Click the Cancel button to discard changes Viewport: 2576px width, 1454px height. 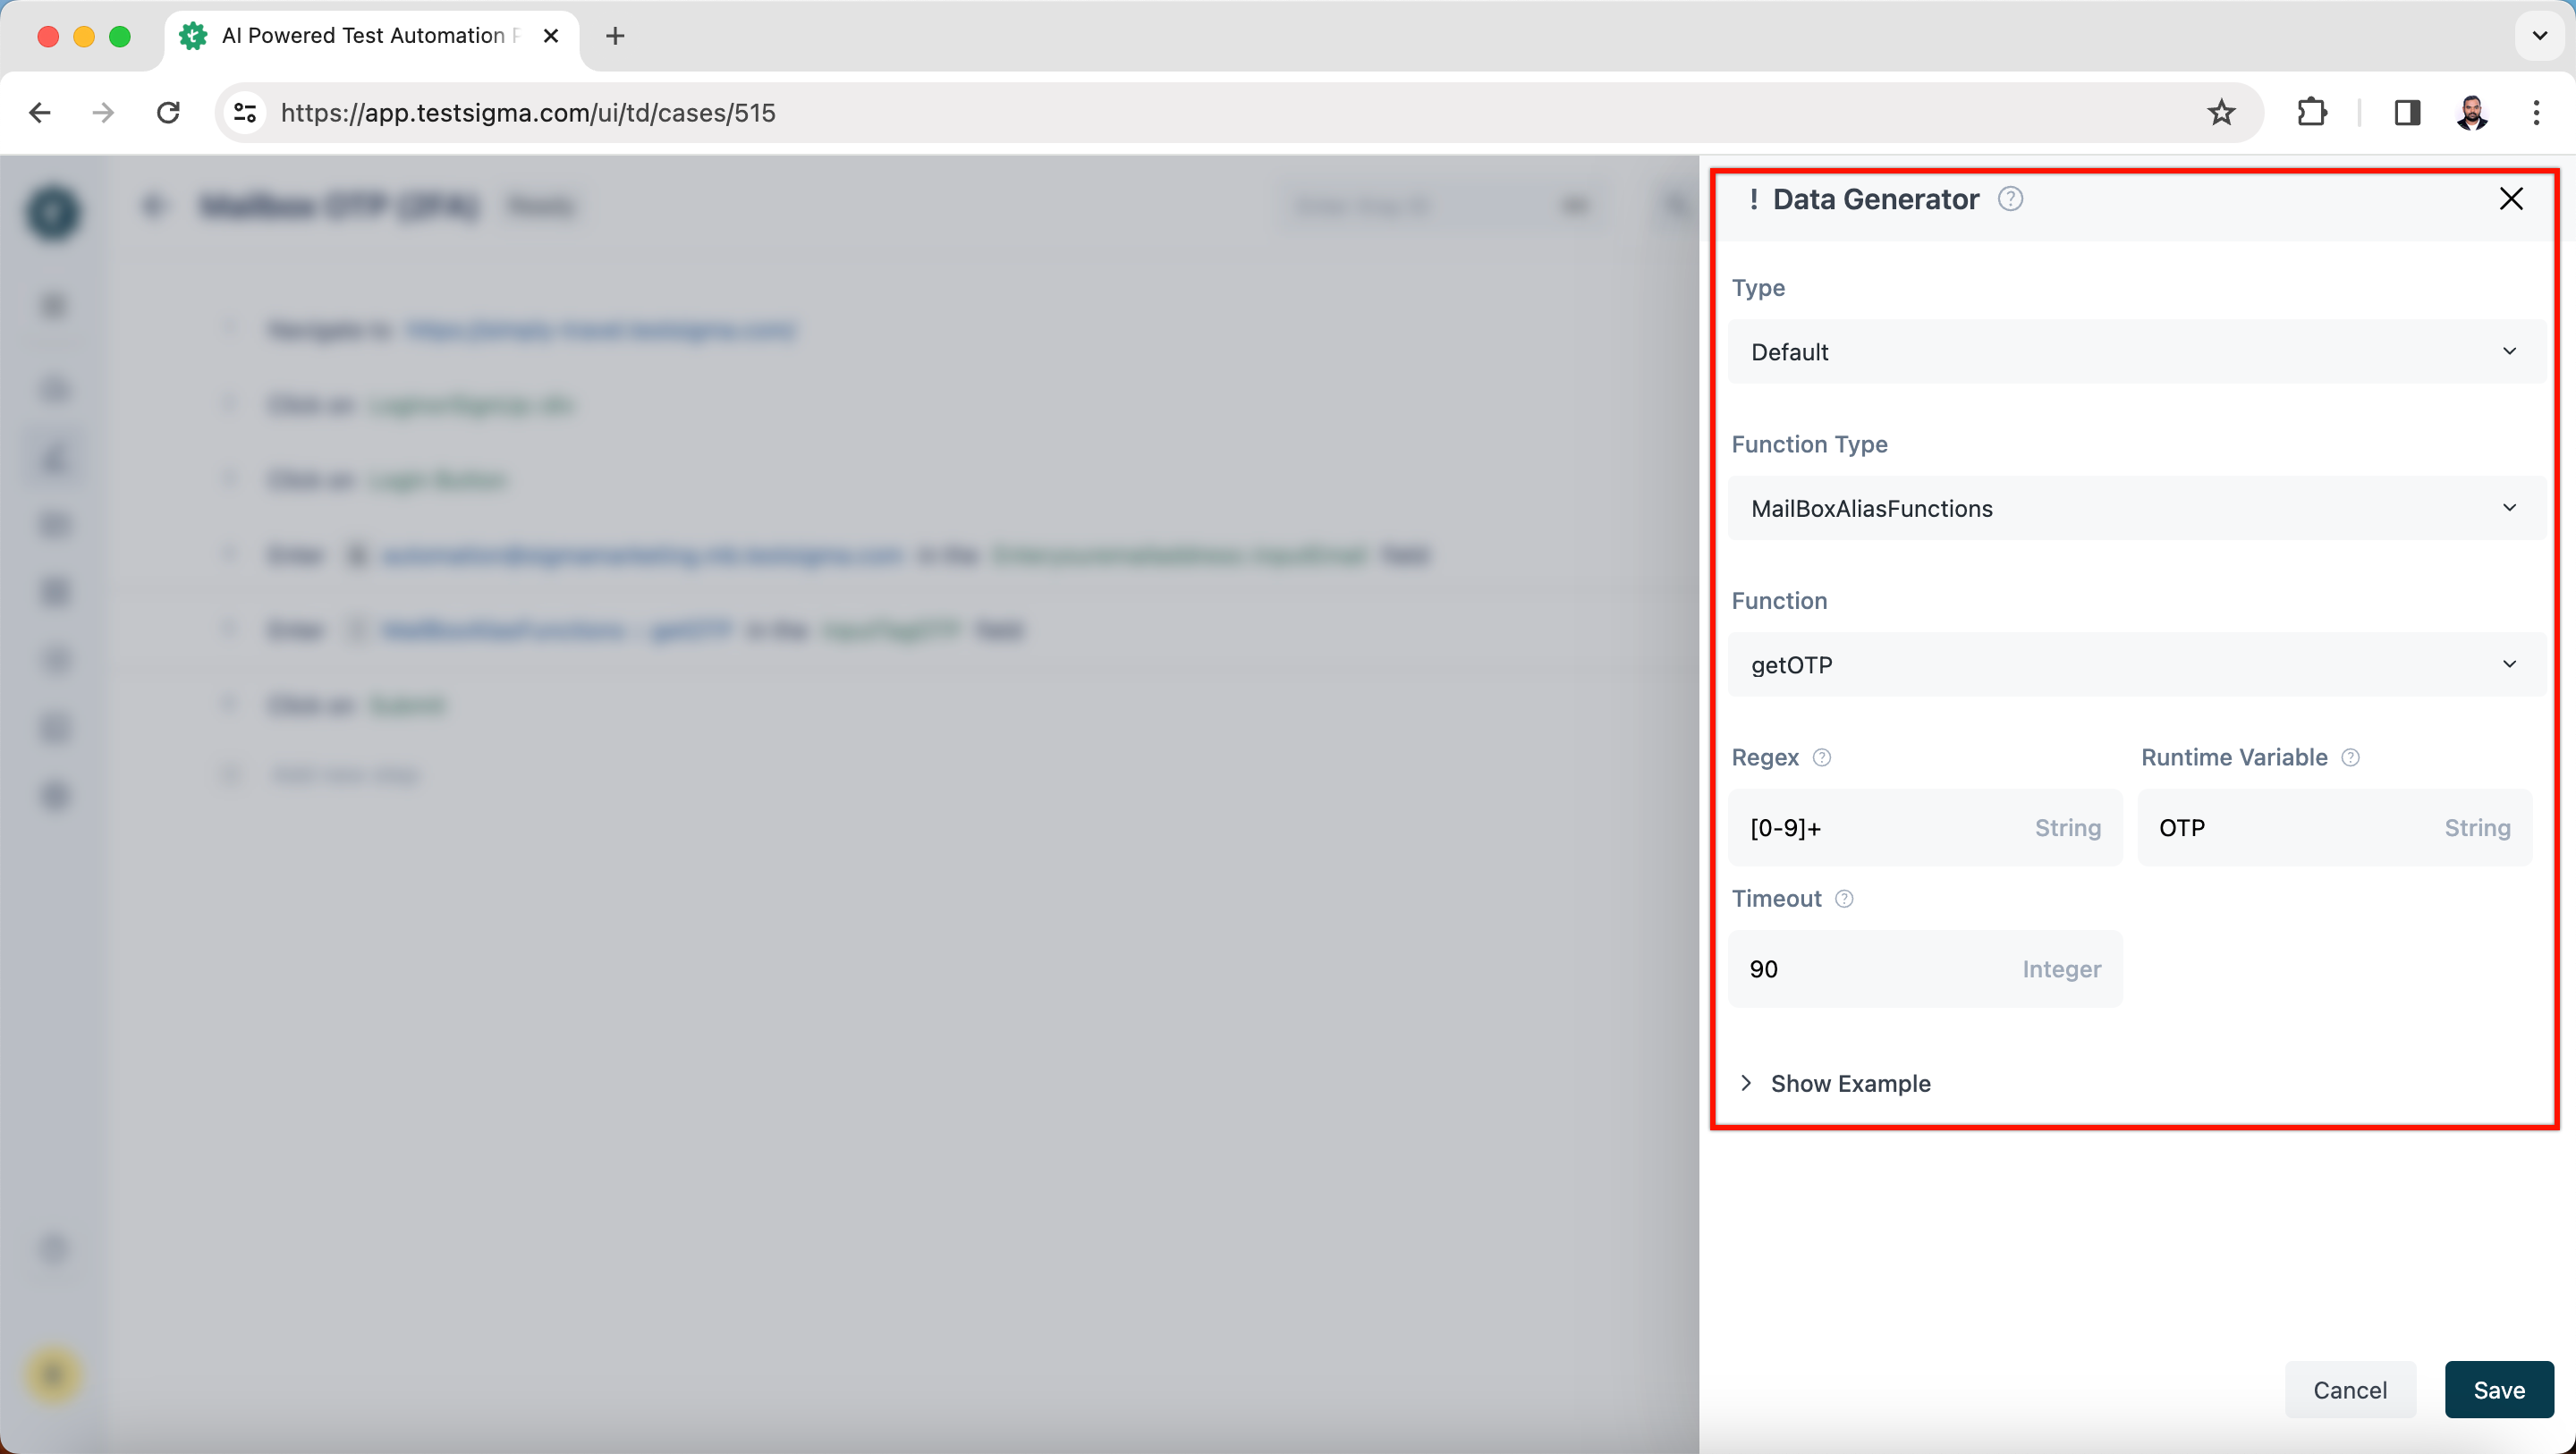pos(2350,1391)
